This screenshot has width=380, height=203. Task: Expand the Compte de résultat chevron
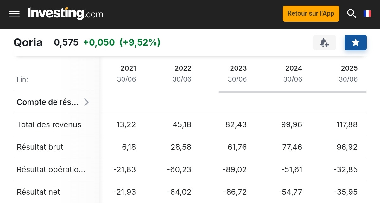[x=86, y=102]
